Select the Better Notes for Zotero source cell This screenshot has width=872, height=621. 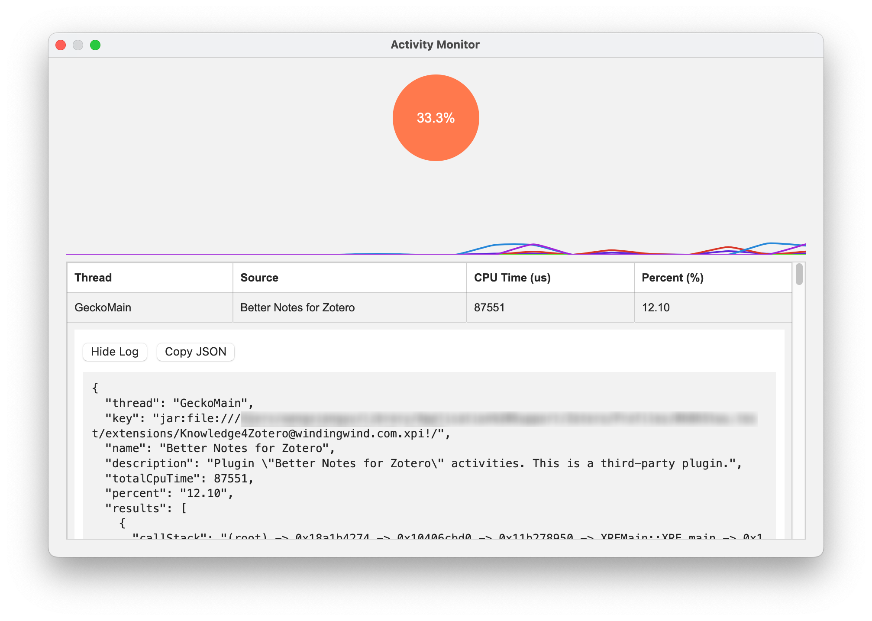297,307
